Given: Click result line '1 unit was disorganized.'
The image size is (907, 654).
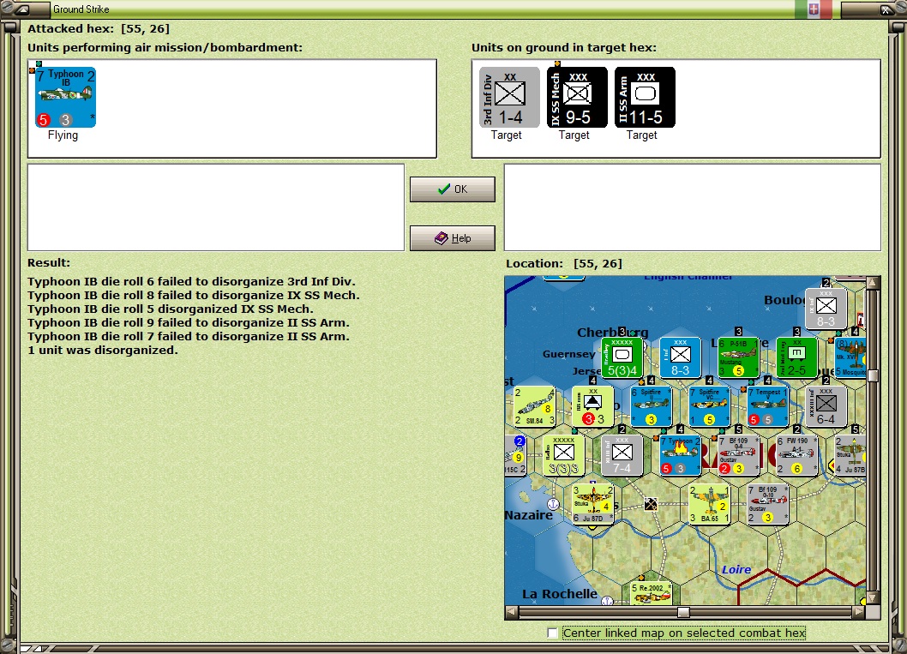Looking at the screenshot, I should (x=103, y=350).
